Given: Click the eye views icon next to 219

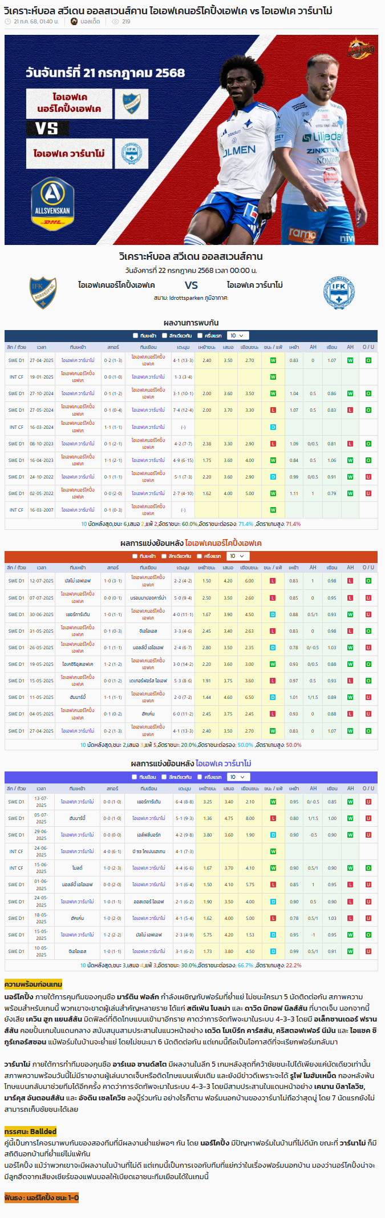Looking at the screenshot, I should 115,21.
